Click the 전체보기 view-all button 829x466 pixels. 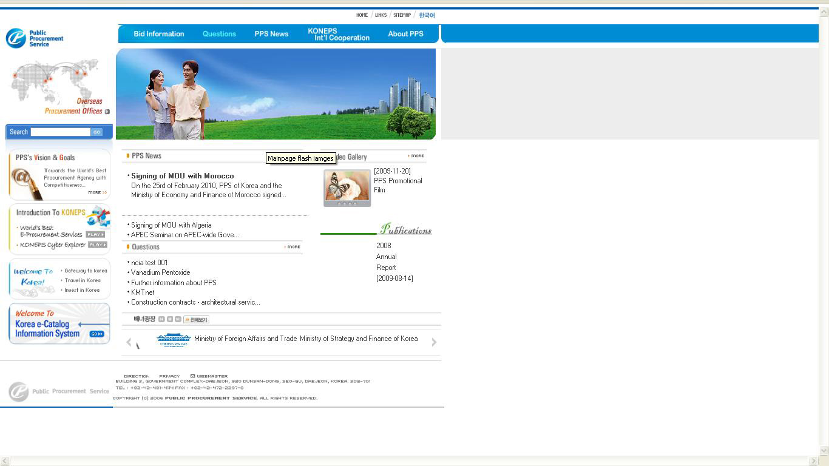[196, 319]
